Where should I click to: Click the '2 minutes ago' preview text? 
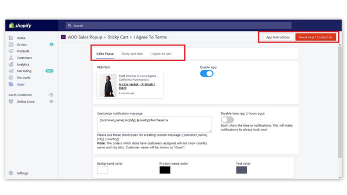(x=126, y=93)
